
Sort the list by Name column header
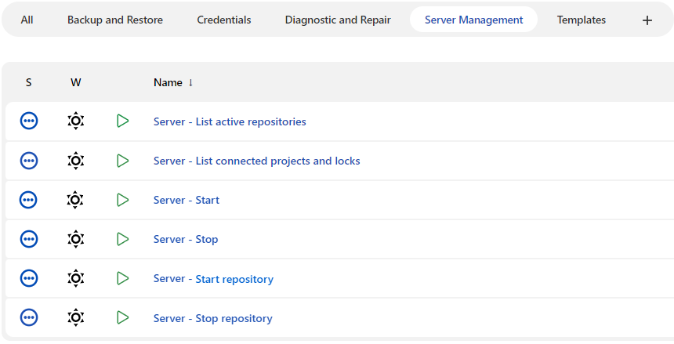pyautogui.click(x=168, y=82)
